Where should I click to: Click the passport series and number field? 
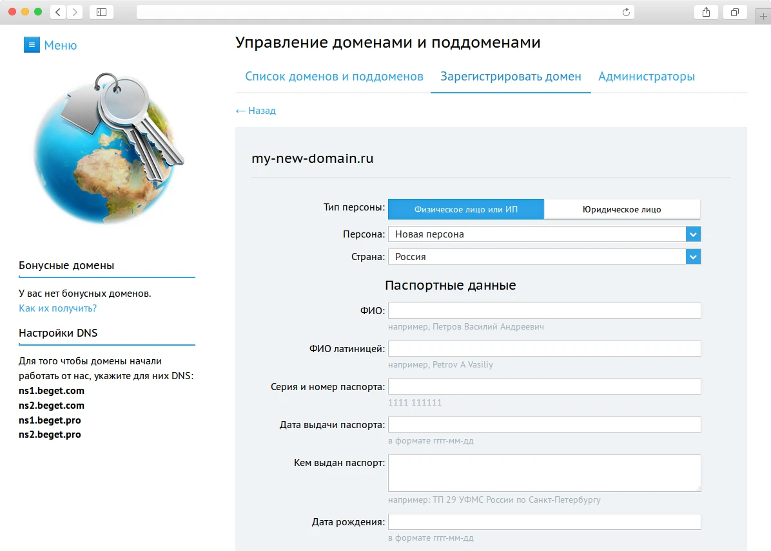[x=545, y=386]
